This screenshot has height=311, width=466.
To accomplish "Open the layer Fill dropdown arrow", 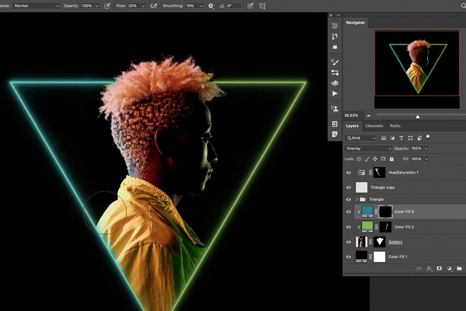I will (x=426, y=159).
